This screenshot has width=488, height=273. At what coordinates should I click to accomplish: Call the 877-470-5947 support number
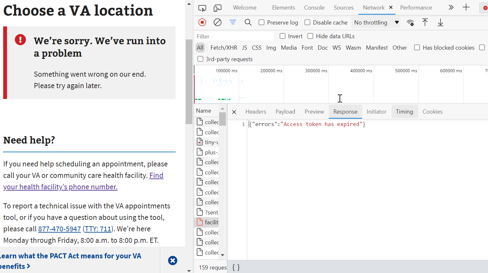pos(59,228)
